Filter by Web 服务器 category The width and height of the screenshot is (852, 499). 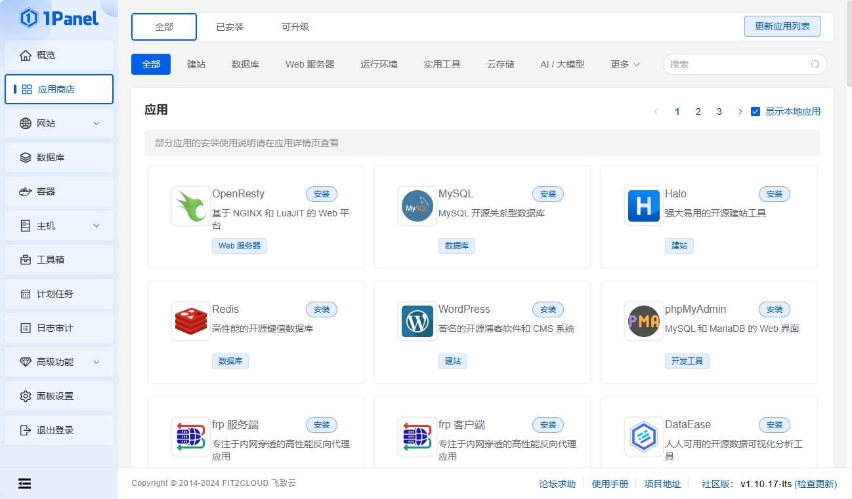[310, 64]
